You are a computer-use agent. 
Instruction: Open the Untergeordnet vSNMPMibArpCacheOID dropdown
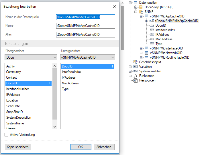click(x=88, y=57)
